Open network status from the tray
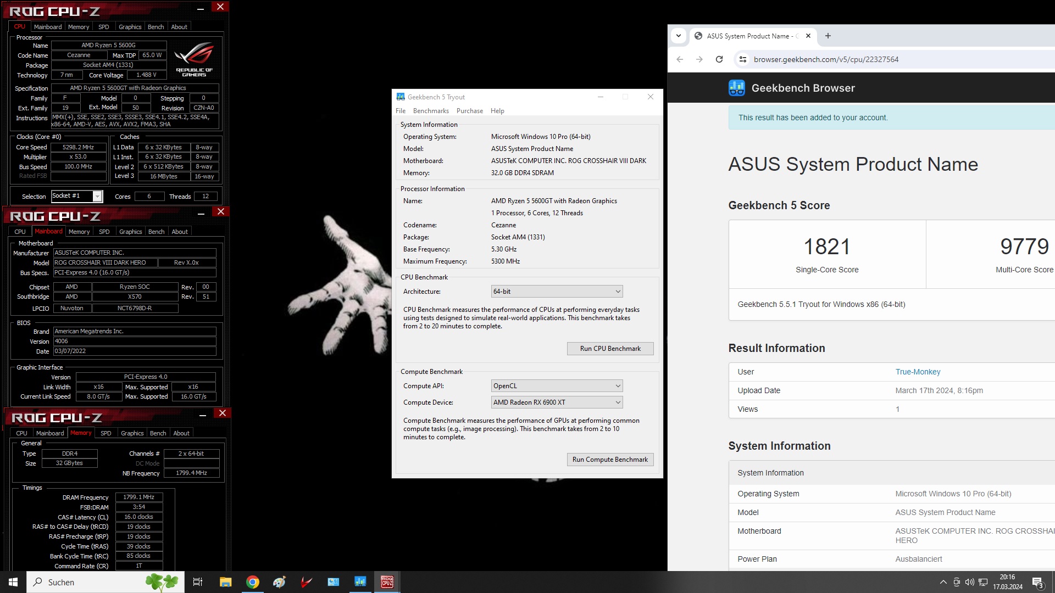This screenshot has height=593, width=1055. (x=983, y=582)
